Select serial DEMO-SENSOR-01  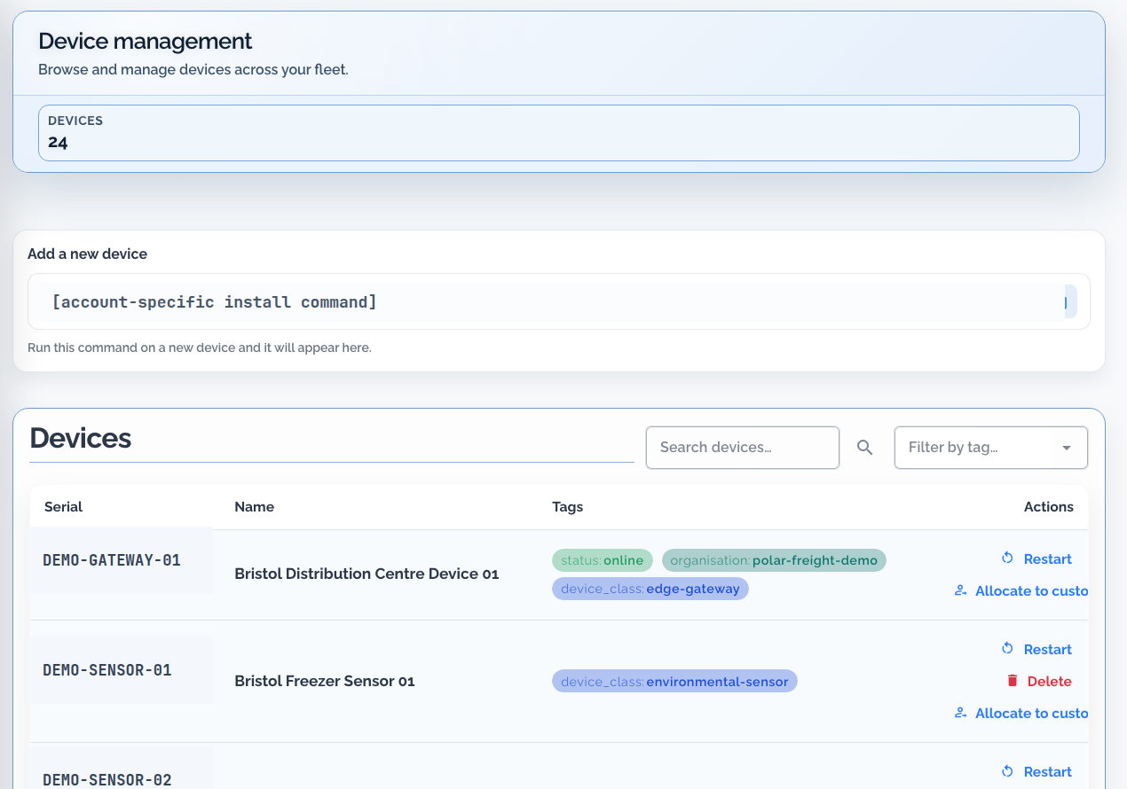click(107, 670)
